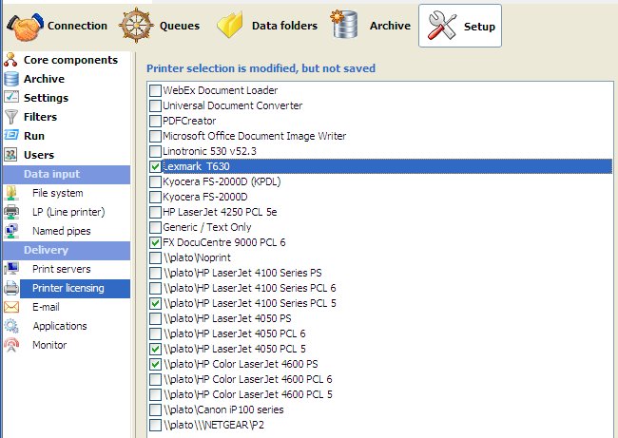Click the Monitor magnifier icon in sidebar
This screenshot has width=618, height=438.
click(x=11, y=345)
